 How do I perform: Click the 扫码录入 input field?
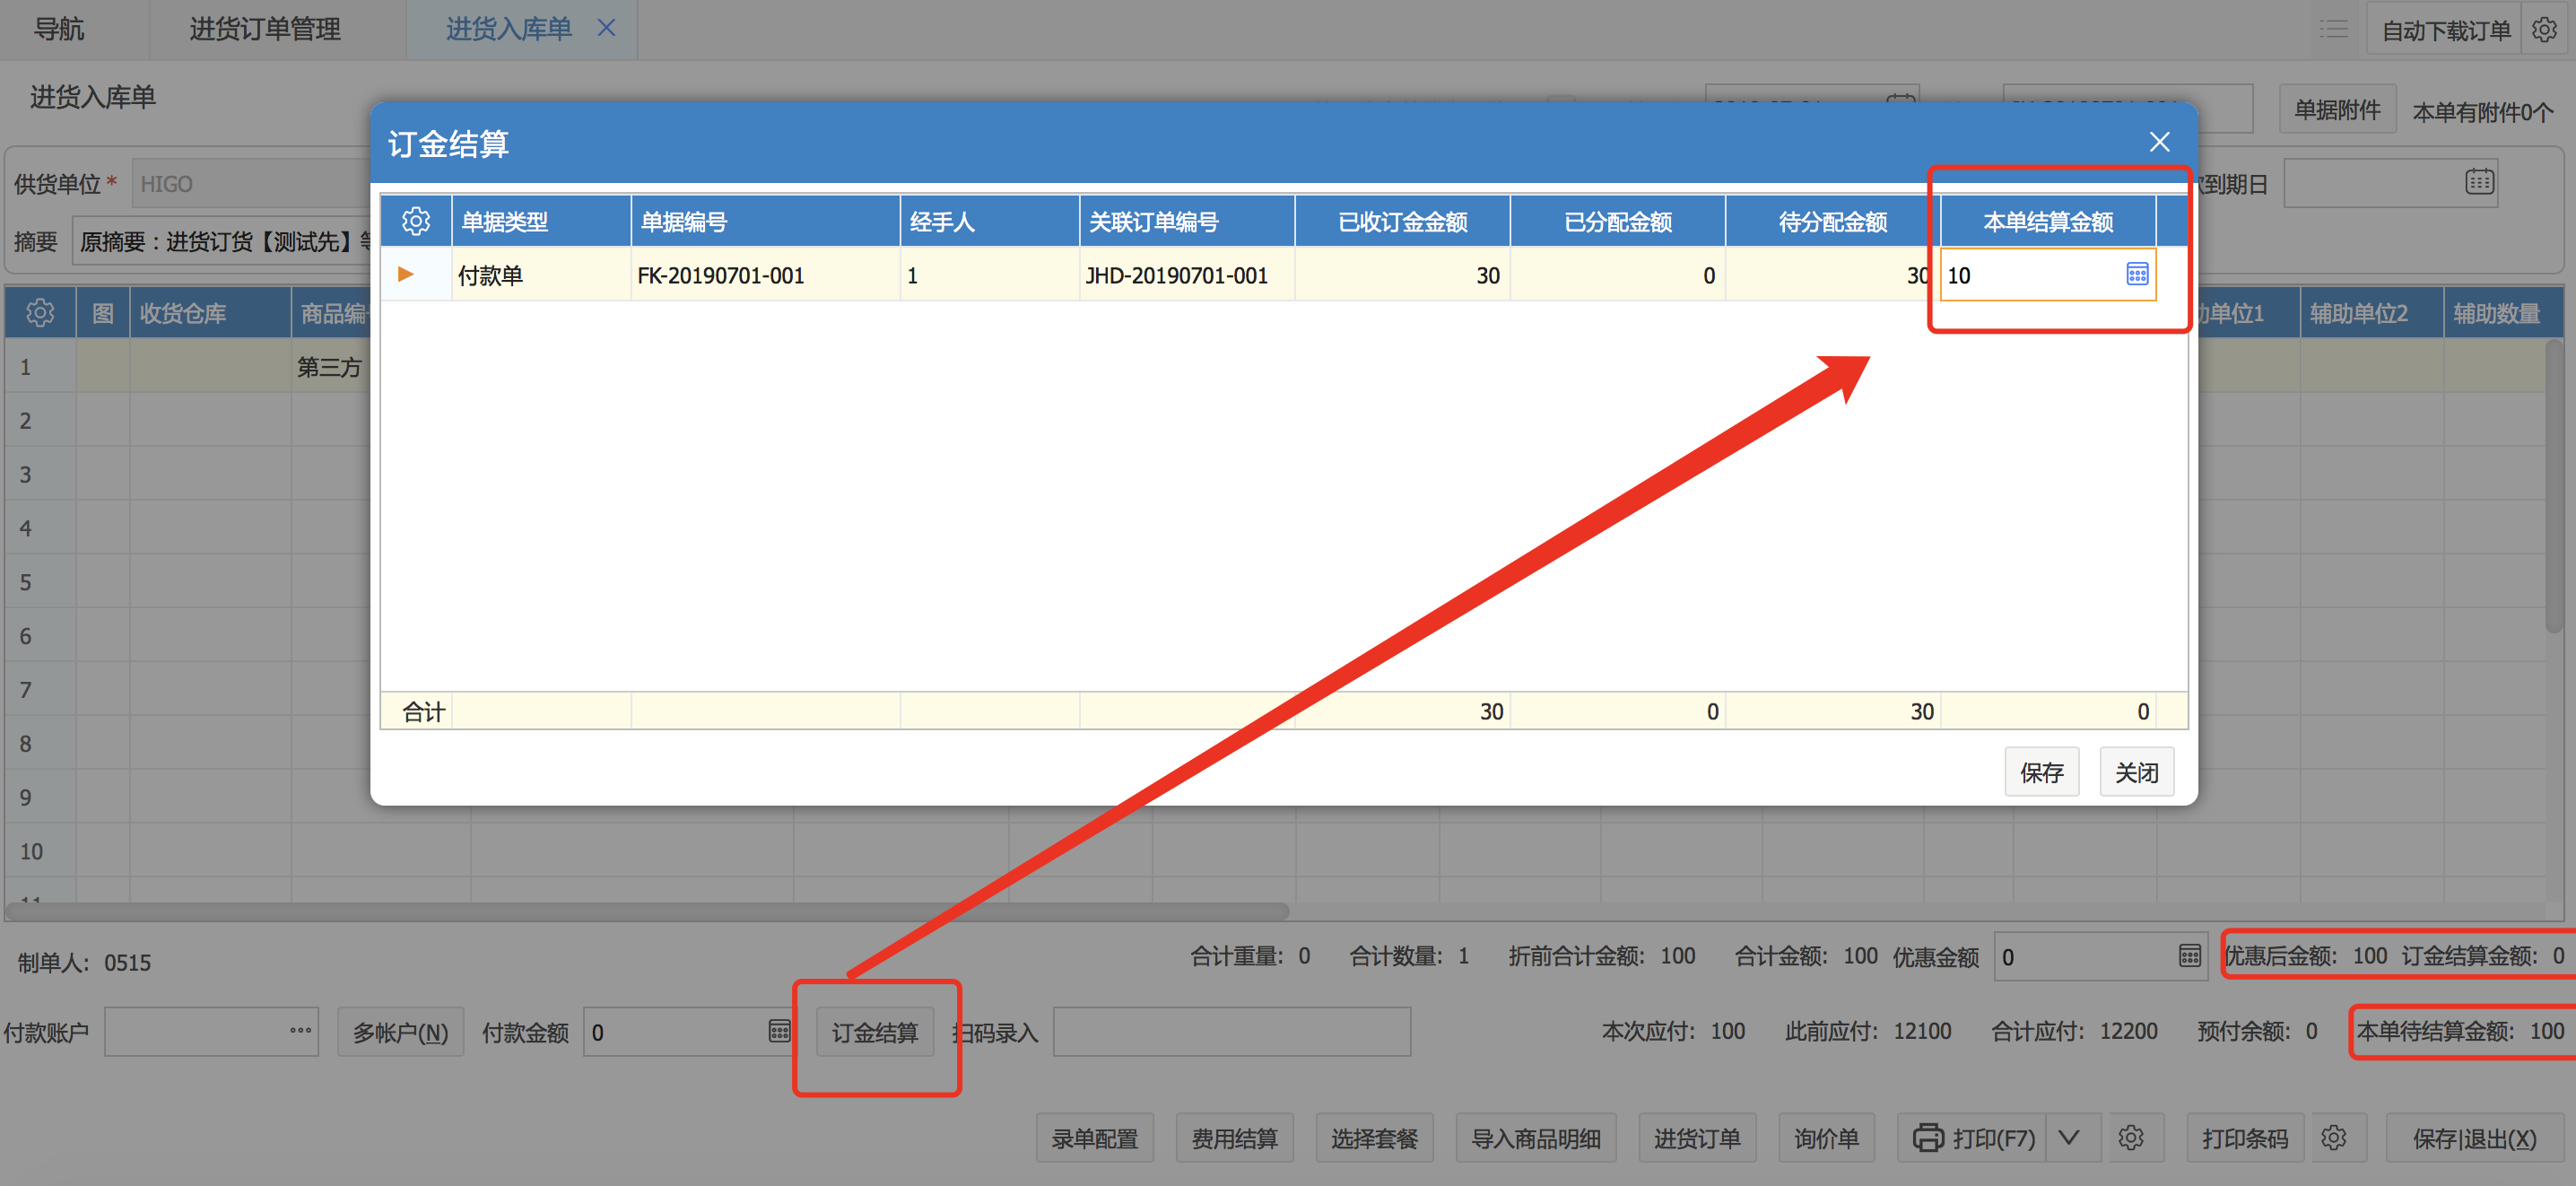pos(1231,1032)
